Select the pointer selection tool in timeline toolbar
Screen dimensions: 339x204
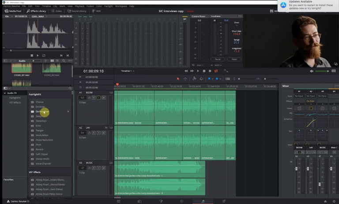[x=178, y=79]
